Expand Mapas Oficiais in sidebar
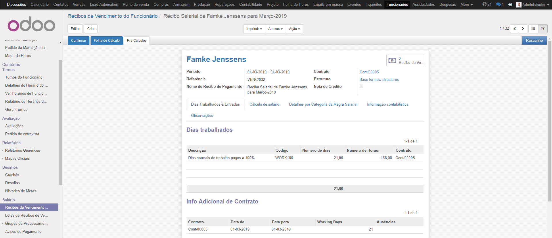This screenshot has height=238, width=552. point(17,158)
